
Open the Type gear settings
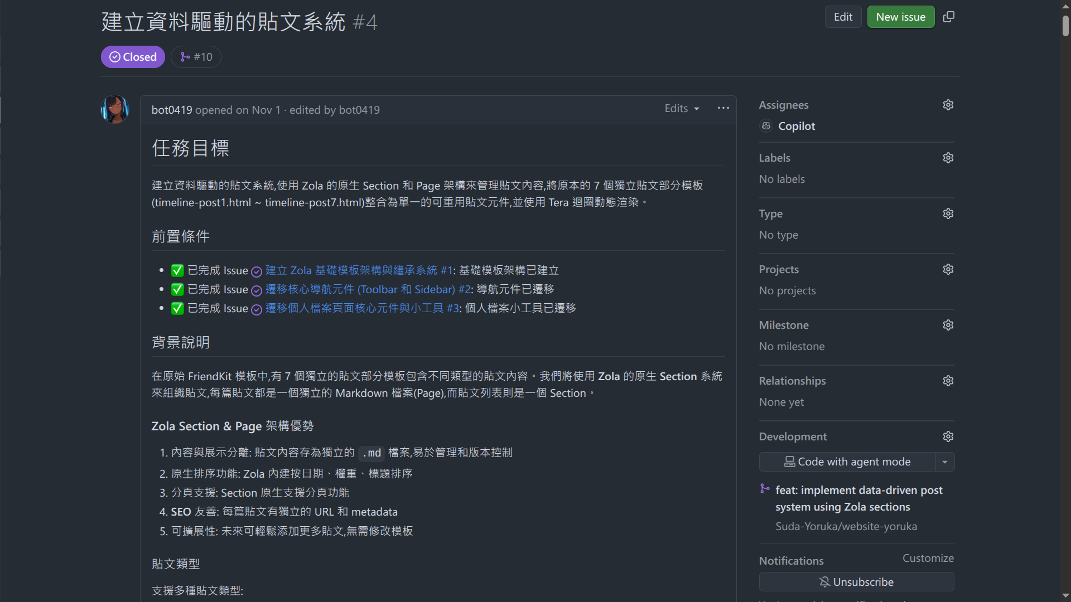click(x=948, y=213)
